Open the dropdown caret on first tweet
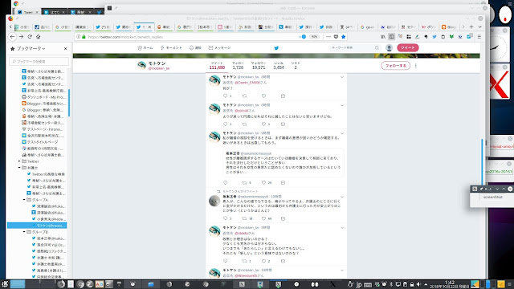Viewport: 514px width, 289px height. tap(342, 77)
